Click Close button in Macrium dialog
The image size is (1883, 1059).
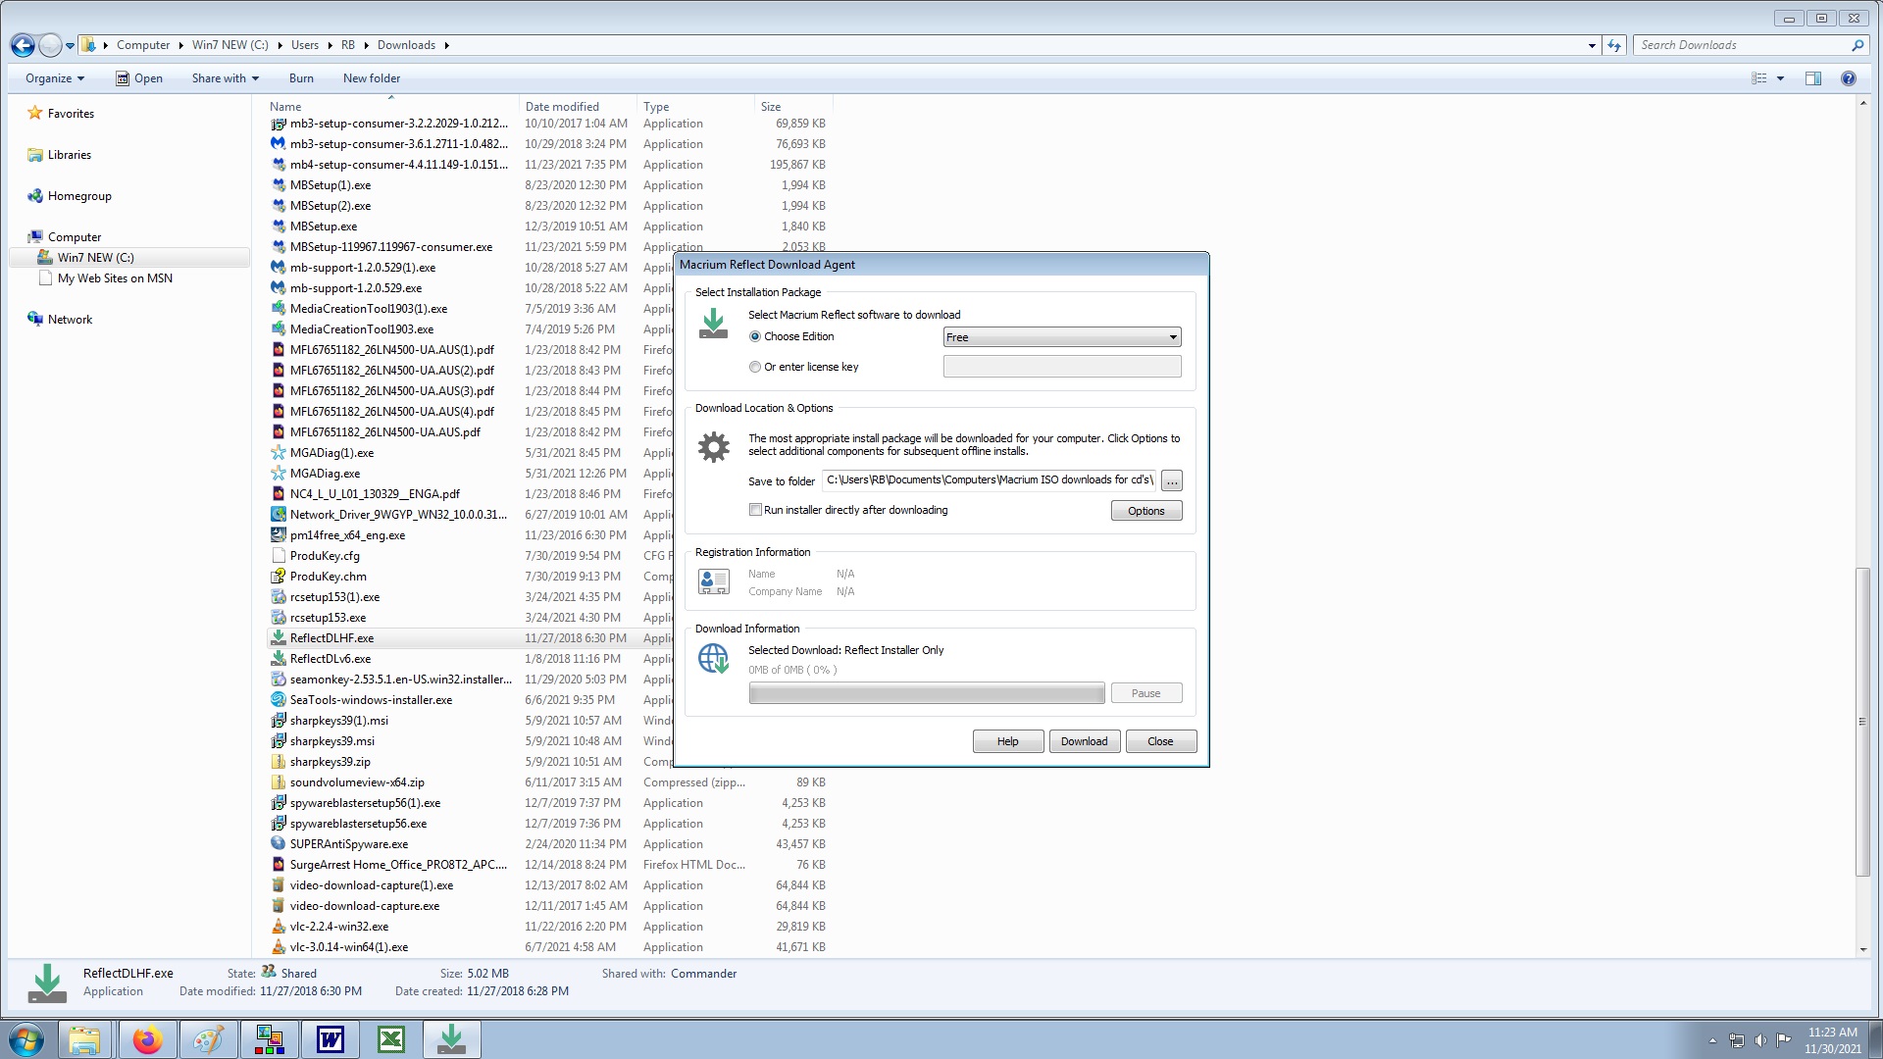click(1160, 741)
